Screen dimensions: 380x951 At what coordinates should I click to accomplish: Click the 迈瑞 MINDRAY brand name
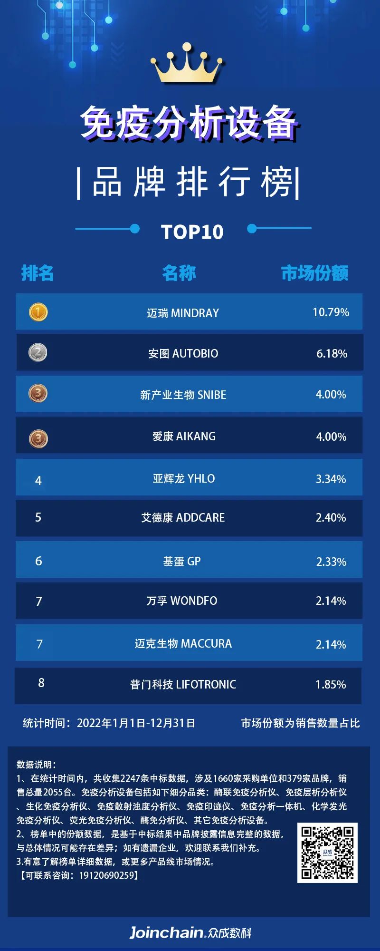tap(183, 313)
